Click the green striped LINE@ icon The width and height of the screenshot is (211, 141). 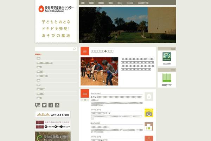point(167,78)
